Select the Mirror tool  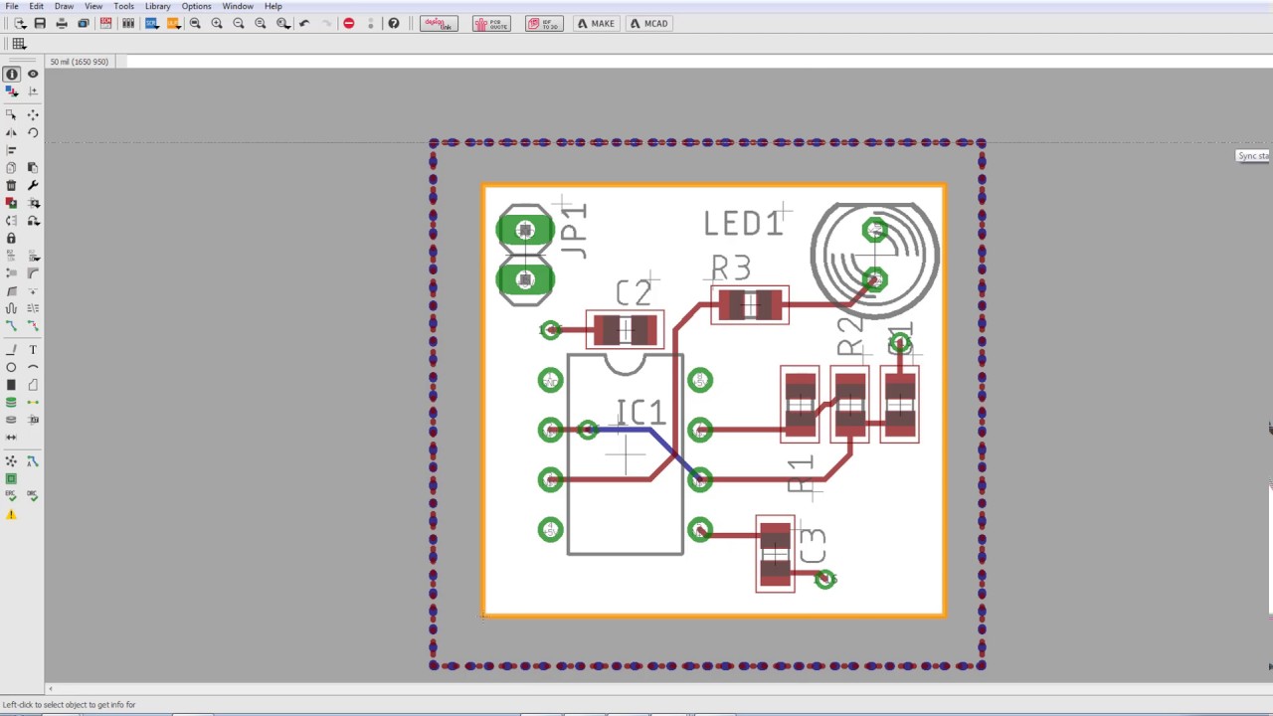click(x=11, y=132)
